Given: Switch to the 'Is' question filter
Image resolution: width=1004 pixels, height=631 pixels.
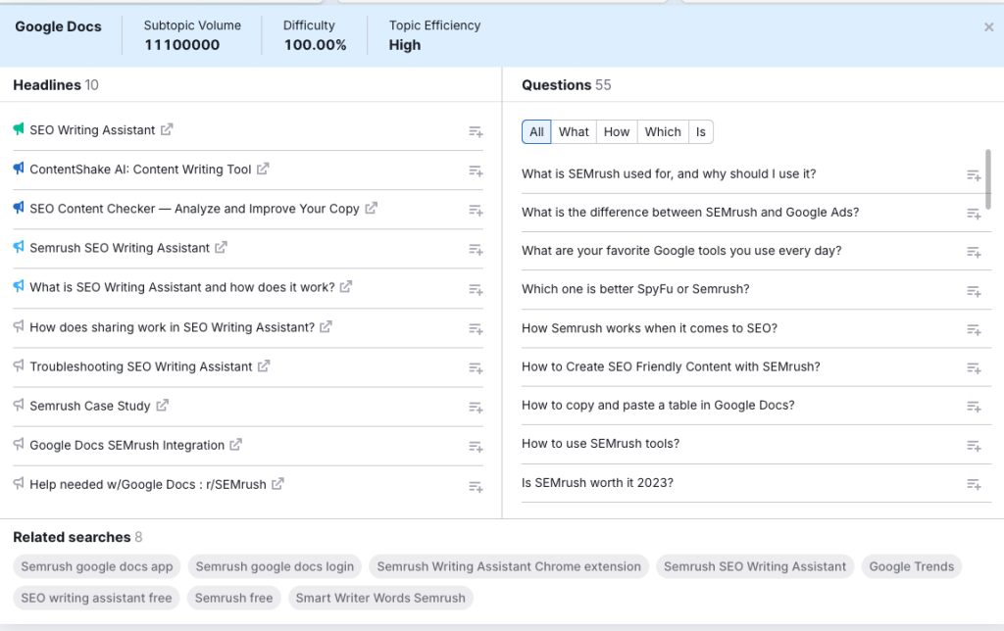Looking at the screenshot, I should [701, 130].
